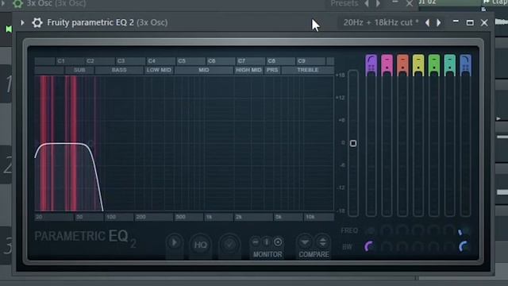
Task: Click the 3x Osc window gear icon
Action: tap(17, 3)
